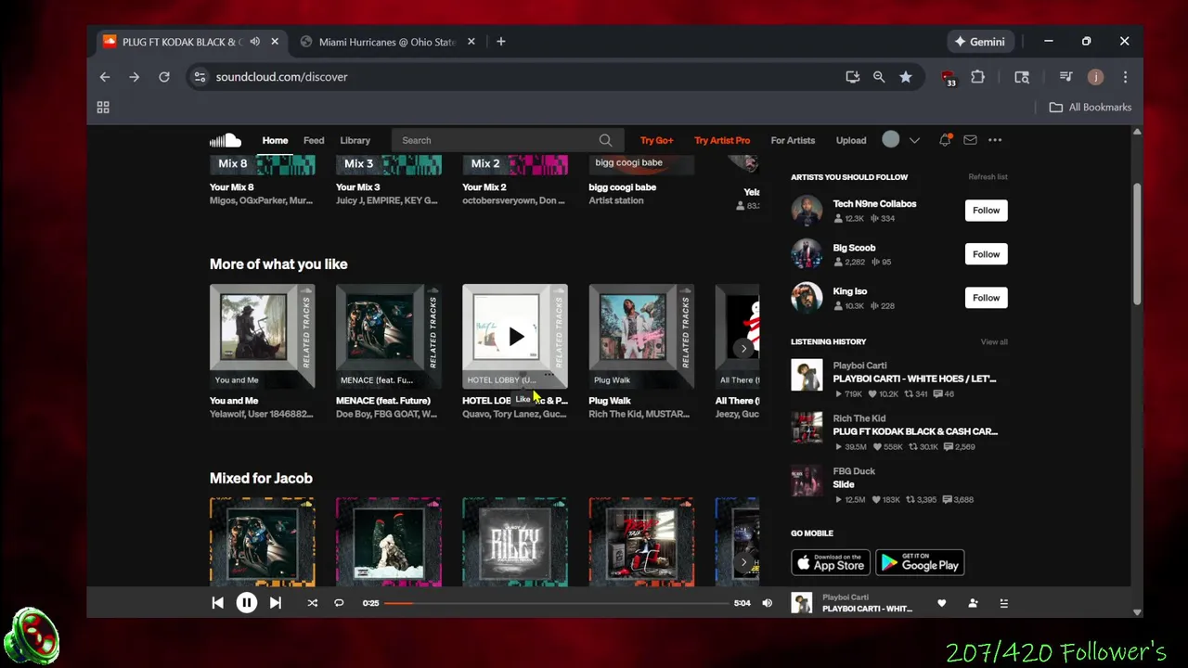
Task: Open the For Artists link
Action: 793,140
